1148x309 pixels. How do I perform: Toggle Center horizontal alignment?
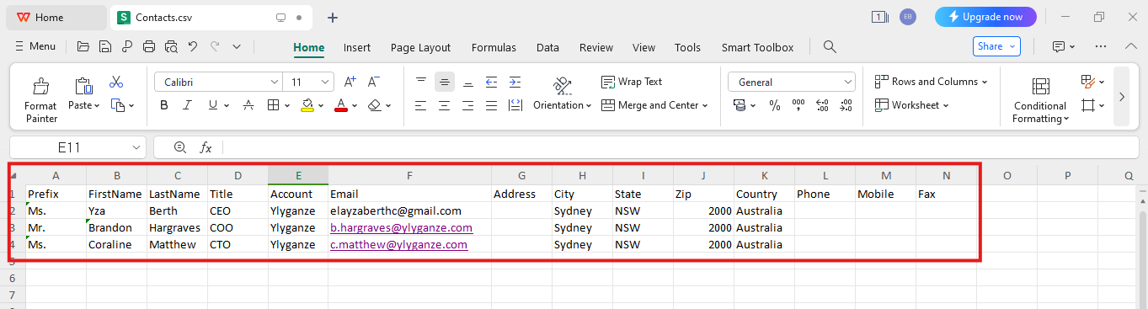click(x=445, y=105)
